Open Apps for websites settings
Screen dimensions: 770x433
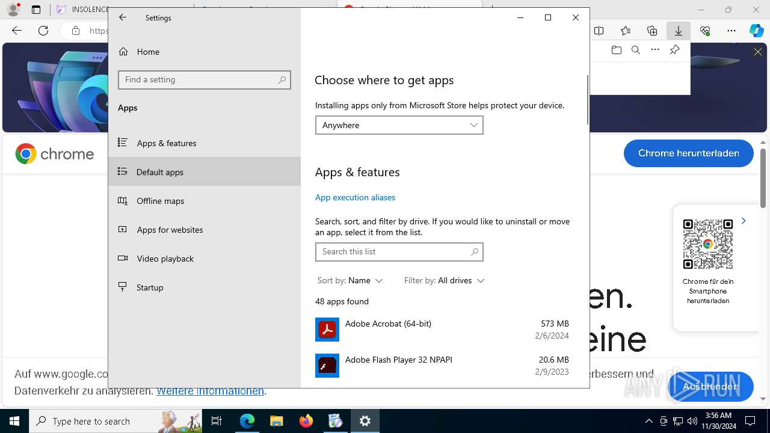click(x=205, y=230)
